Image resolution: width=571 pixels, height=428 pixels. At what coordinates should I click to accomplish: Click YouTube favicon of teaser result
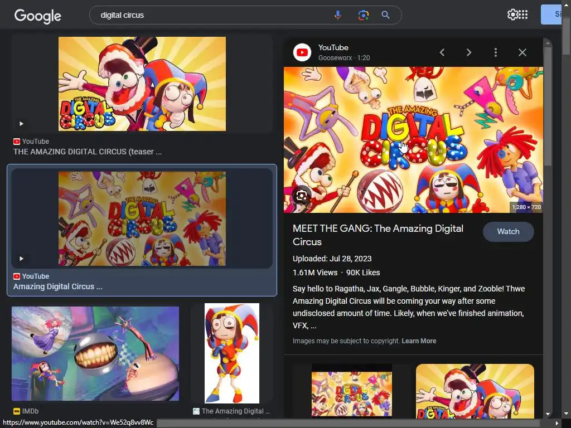click(x=16, y=142)
